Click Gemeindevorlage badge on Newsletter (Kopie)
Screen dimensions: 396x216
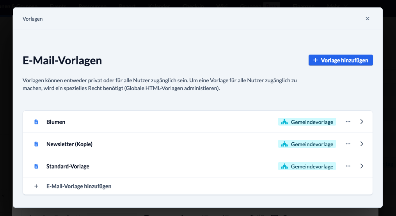pyautogui.click(x=307, y=144)
